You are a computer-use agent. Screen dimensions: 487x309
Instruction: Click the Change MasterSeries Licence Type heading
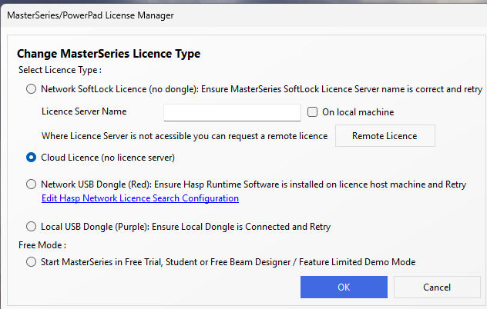point(109,54)
